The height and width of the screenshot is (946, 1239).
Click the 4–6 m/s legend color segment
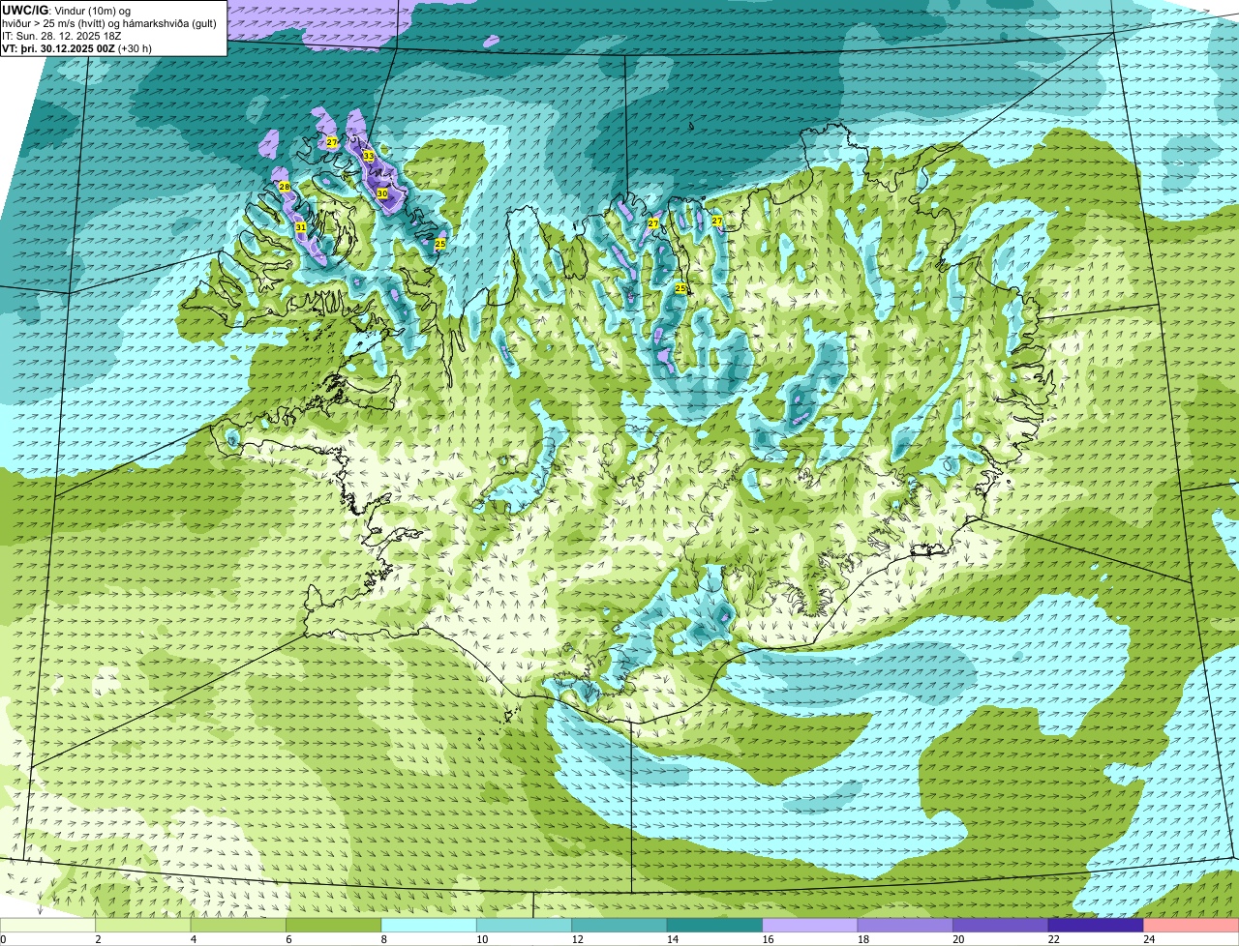tap(239, 926)
